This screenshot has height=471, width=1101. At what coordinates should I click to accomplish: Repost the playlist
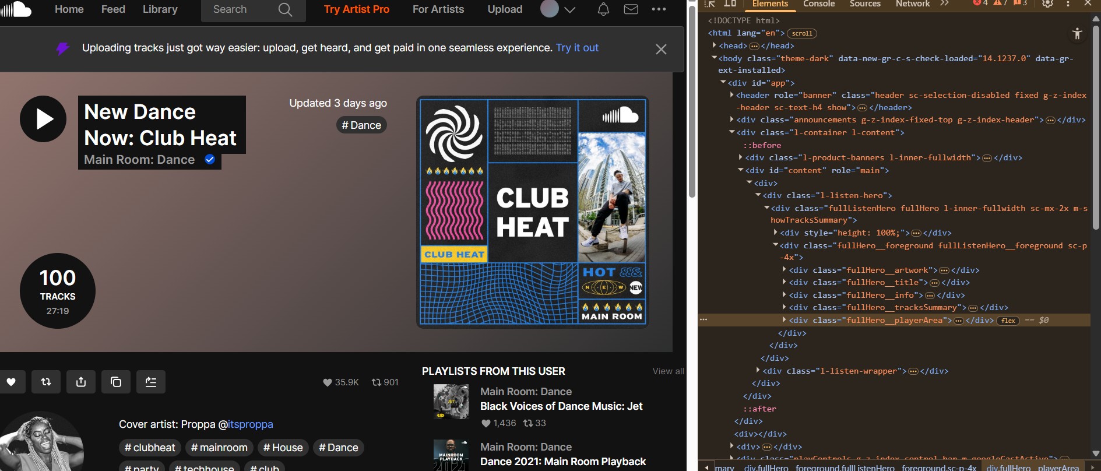click(46, 382)
